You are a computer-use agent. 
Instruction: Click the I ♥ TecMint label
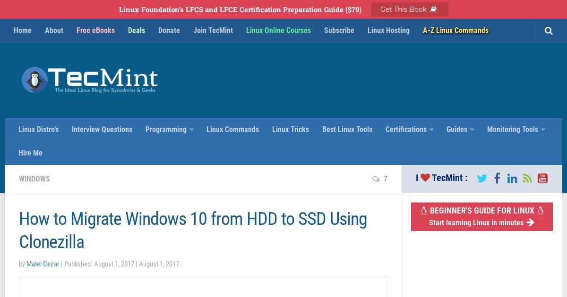[442, 178]
